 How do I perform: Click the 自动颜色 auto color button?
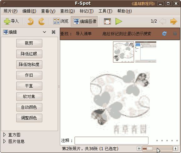point(29,107)
